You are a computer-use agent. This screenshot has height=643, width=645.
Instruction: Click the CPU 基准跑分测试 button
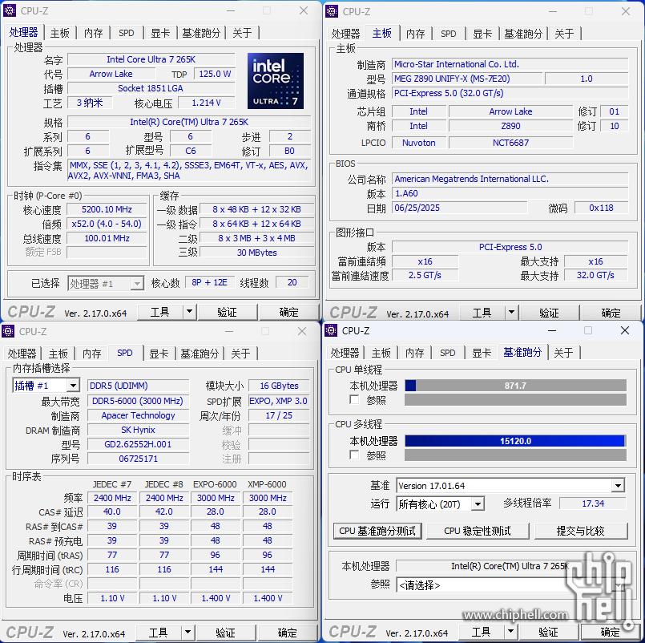pyautogui.click(x=377, y=531)
